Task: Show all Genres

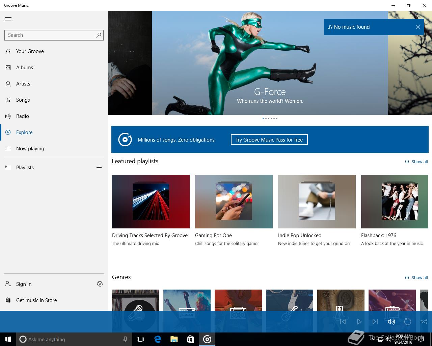Action: (416, 278)
